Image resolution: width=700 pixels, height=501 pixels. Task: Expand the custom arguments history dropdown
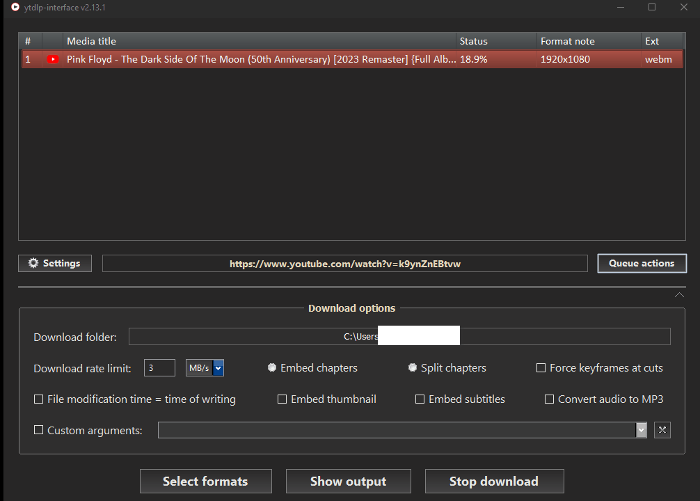pyautogui.click(x=641, y=430)
